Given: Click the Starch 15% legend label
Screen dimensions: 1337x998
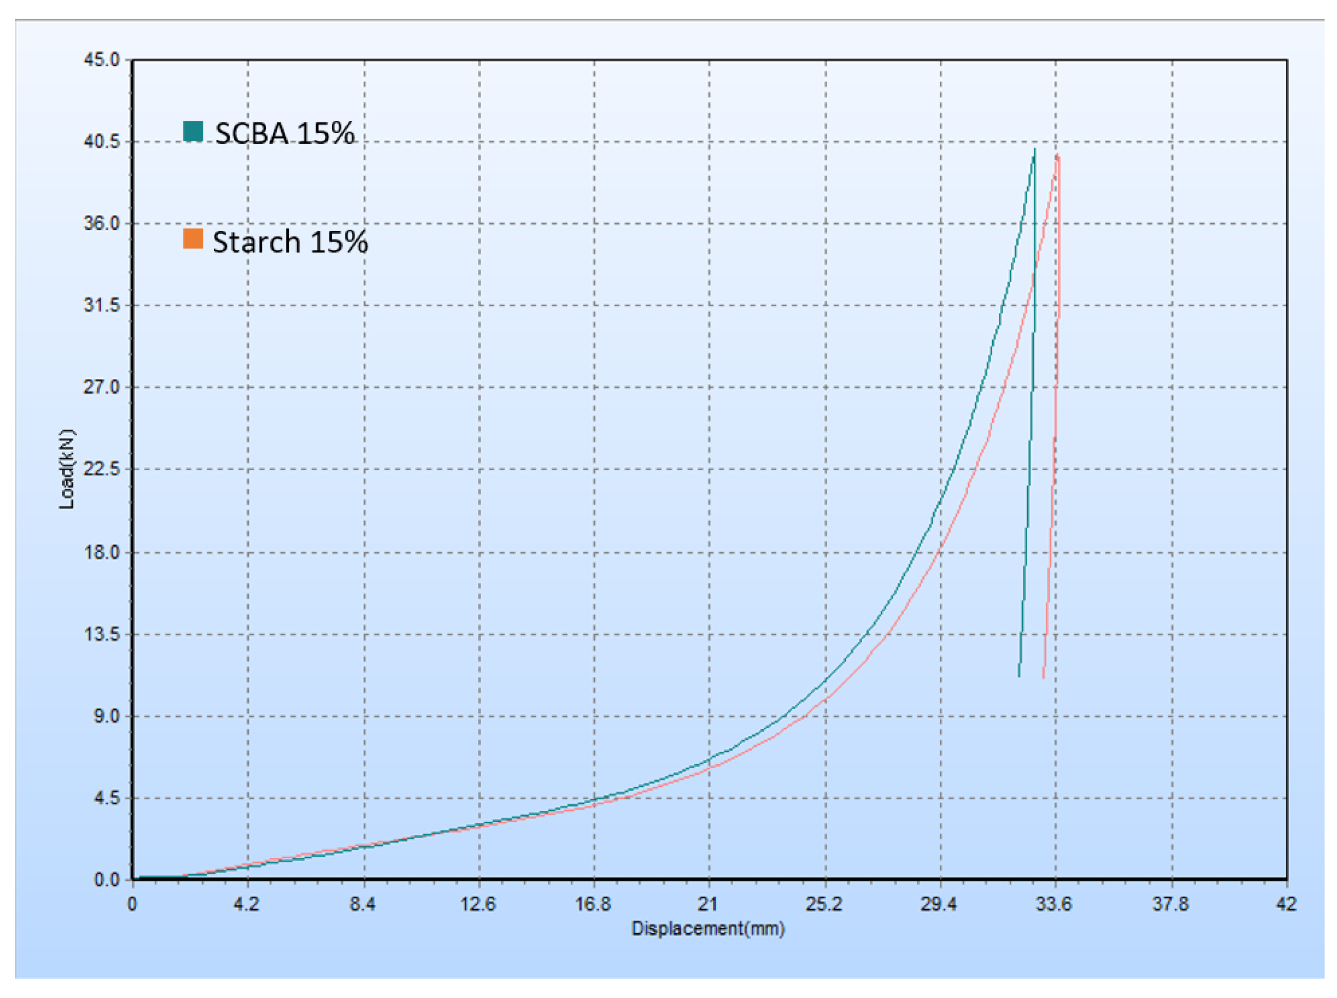Looking at the screenshot, I should 290,242.
